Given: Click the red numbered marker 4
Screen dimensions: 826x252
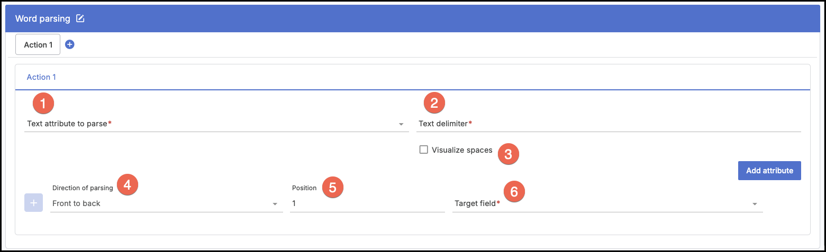Looking at the screenshot, I should pyautogui.click(x=127, y=185).
